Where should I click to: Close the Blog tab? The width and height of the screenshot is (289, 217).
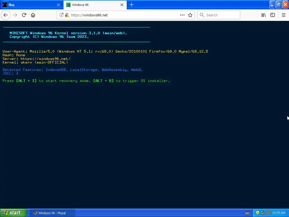coord(58,5)
